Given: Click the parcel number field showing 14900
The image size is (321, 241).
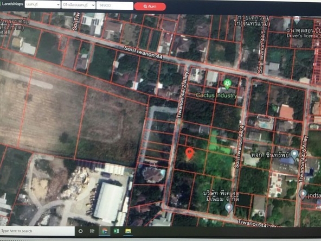Looking at the screenshot, I should pyautogui.click(x=114, y=5).
